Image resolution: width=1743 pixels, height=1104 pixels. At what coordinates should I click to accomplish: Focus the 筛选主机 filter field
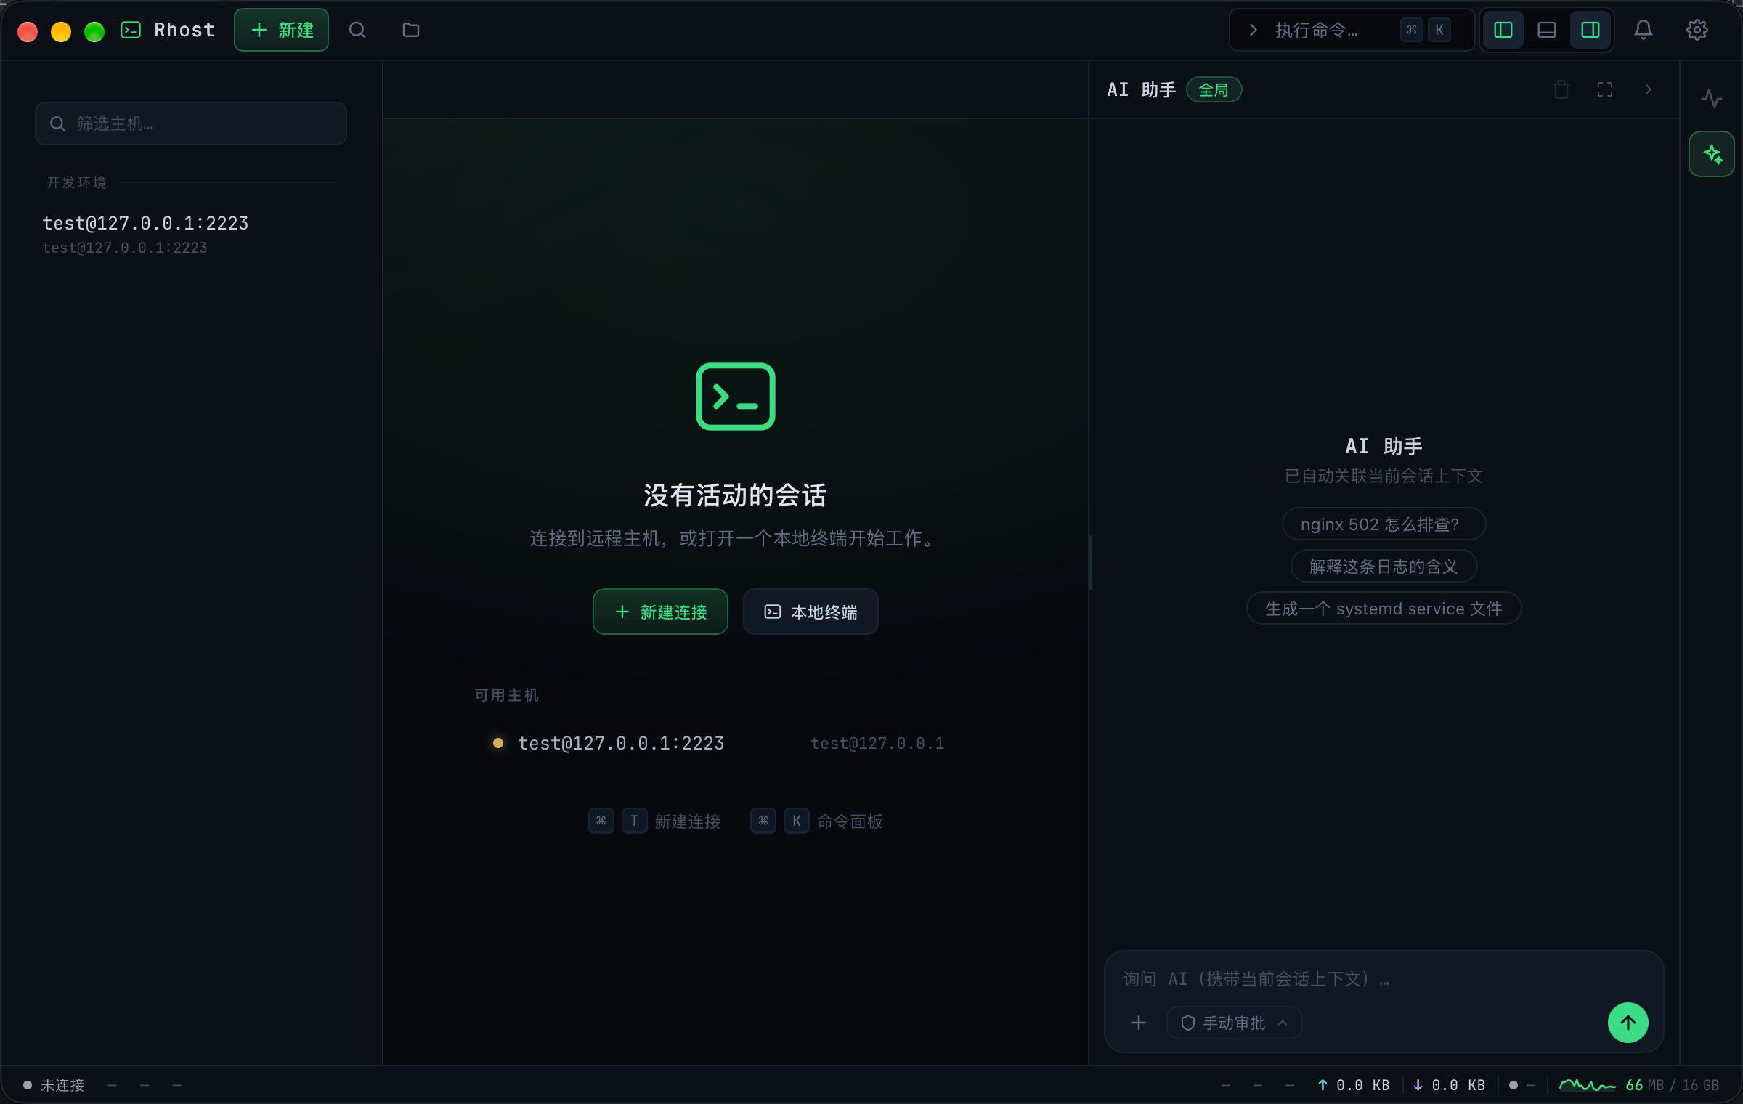tap(191, 123)
